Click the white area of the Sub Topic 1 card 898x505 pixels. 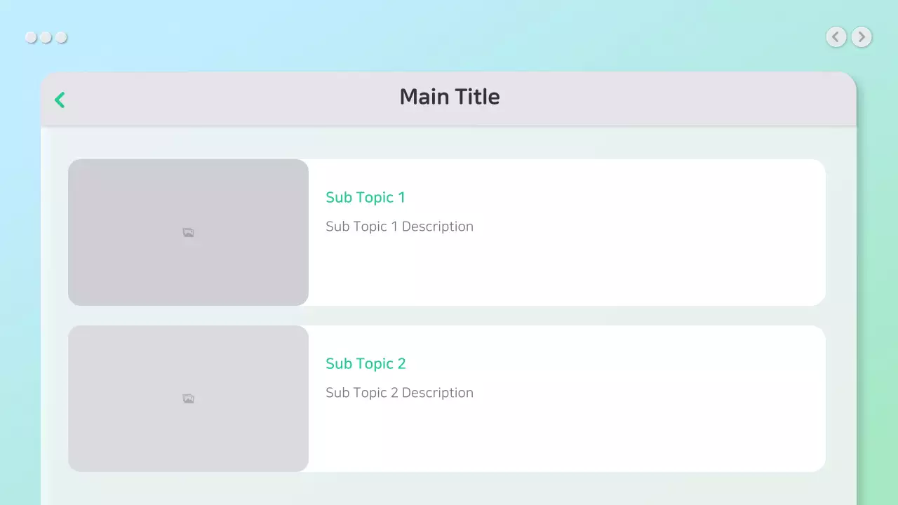tap(631, 260)
